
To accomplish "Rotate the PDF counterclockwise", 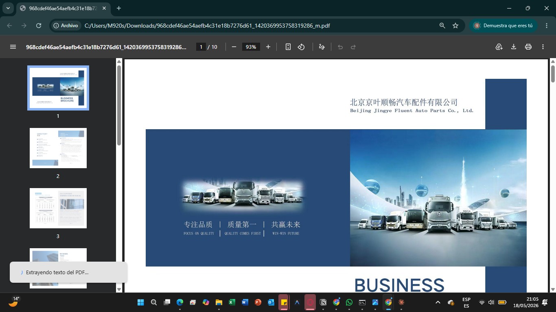I will 301,47.
